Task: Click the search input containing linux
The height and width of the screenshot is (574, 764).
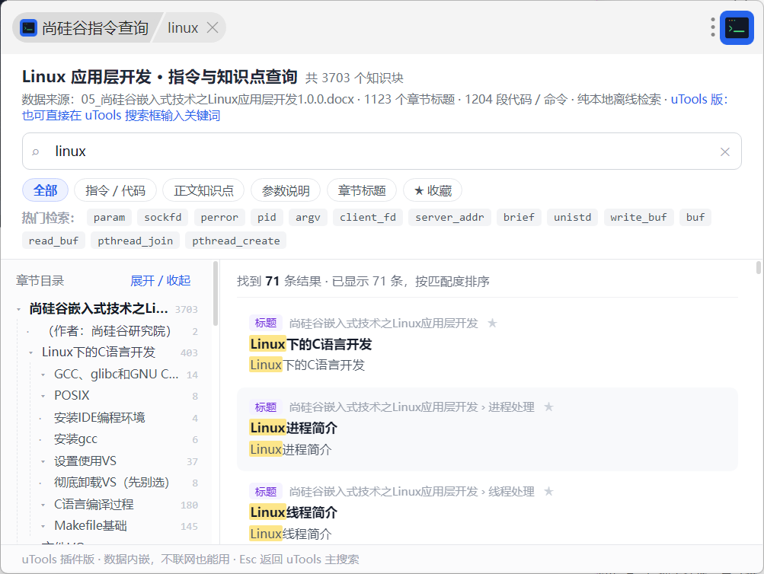Action: click(382, 151)
